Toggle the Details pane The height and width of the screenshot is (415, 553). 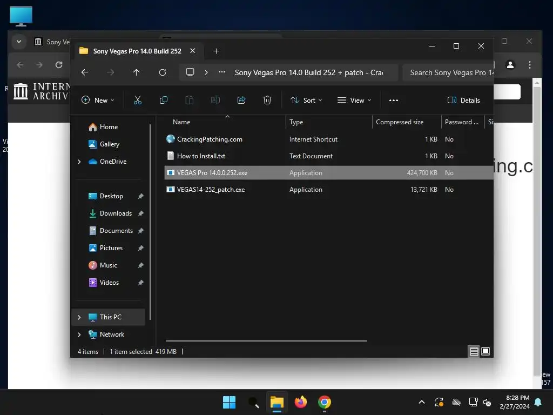(x=464, y=100)
